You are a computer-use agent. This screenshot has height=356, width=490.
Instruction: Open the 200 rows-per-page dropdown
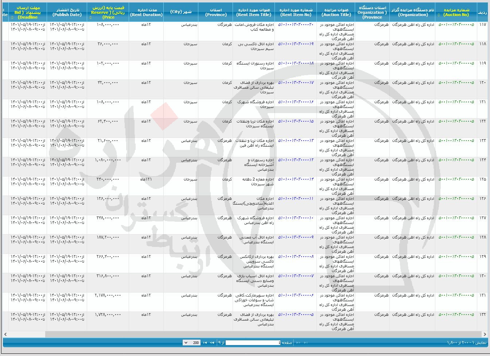click(191, 343)
